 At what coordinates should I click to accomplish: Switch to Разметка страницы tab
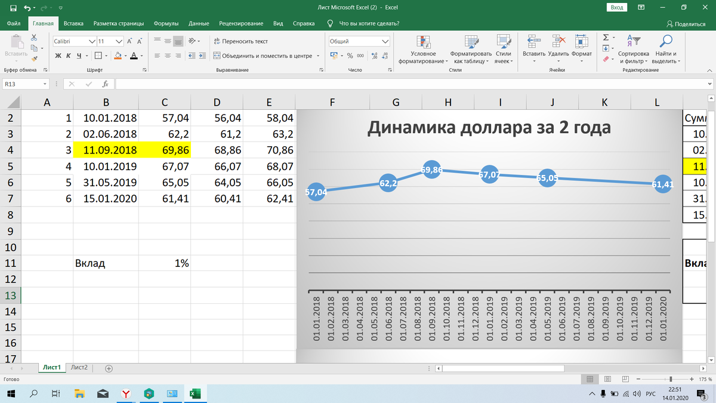[118, 23]
